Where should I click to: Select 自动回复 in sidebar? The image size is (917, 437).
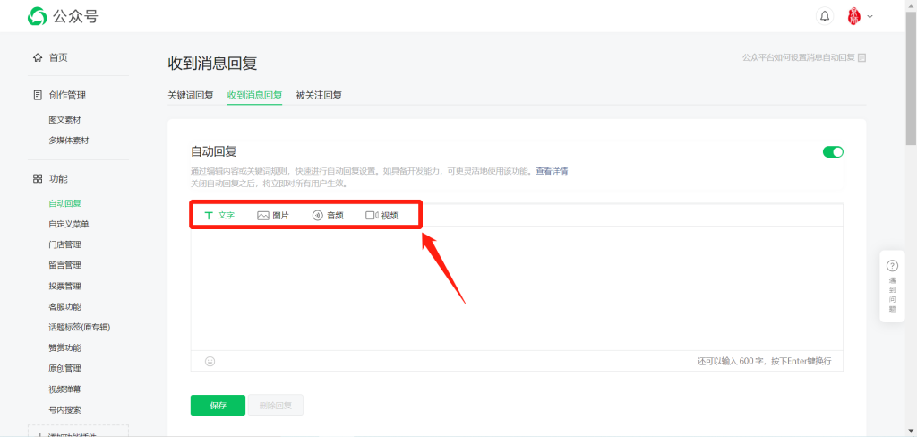[64, 203]
